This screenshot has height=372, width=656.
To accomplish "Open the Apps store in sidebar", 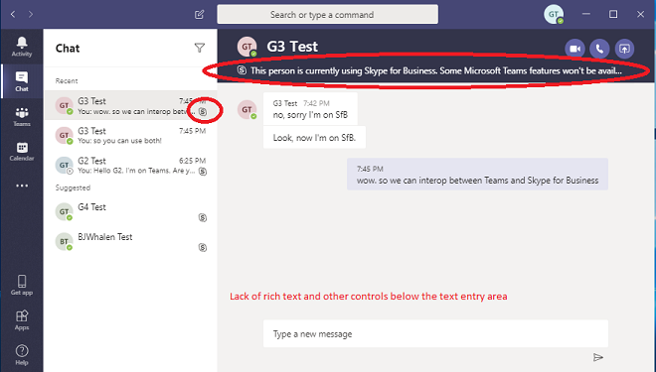I will point(22,320).
